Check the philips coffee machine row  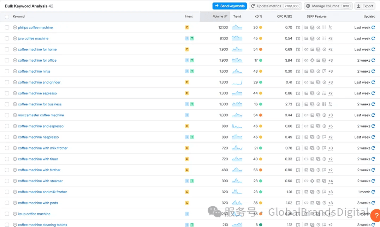click(x=7, y=27)
